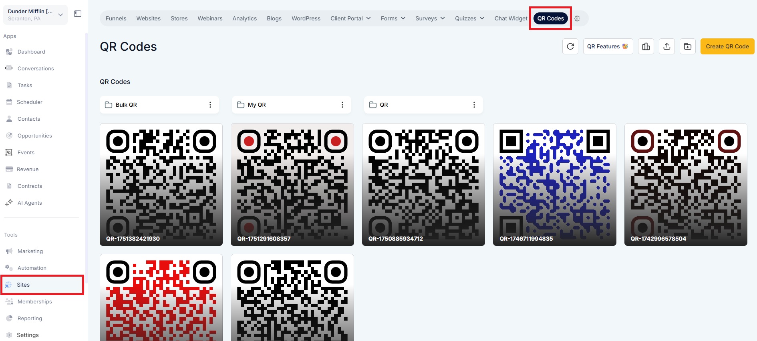Open QR code QR-1742996578504
757x341 pixels.
click(x=686, y=185)
